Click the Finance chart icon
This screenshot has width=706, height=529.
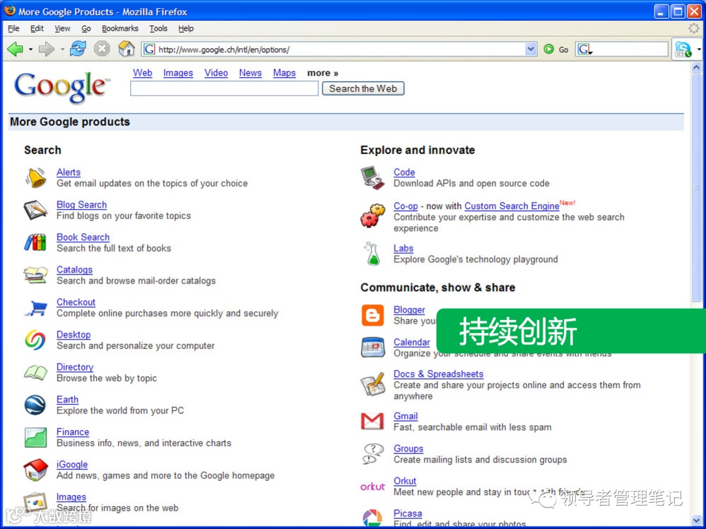coord(35,437)
